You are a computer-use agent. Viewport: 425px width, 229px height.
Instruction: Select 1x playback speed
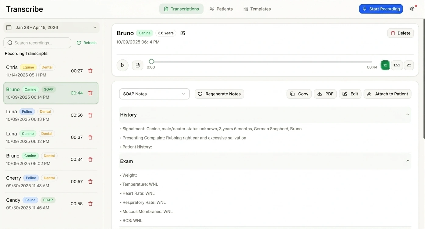click(x=385, y=65)
